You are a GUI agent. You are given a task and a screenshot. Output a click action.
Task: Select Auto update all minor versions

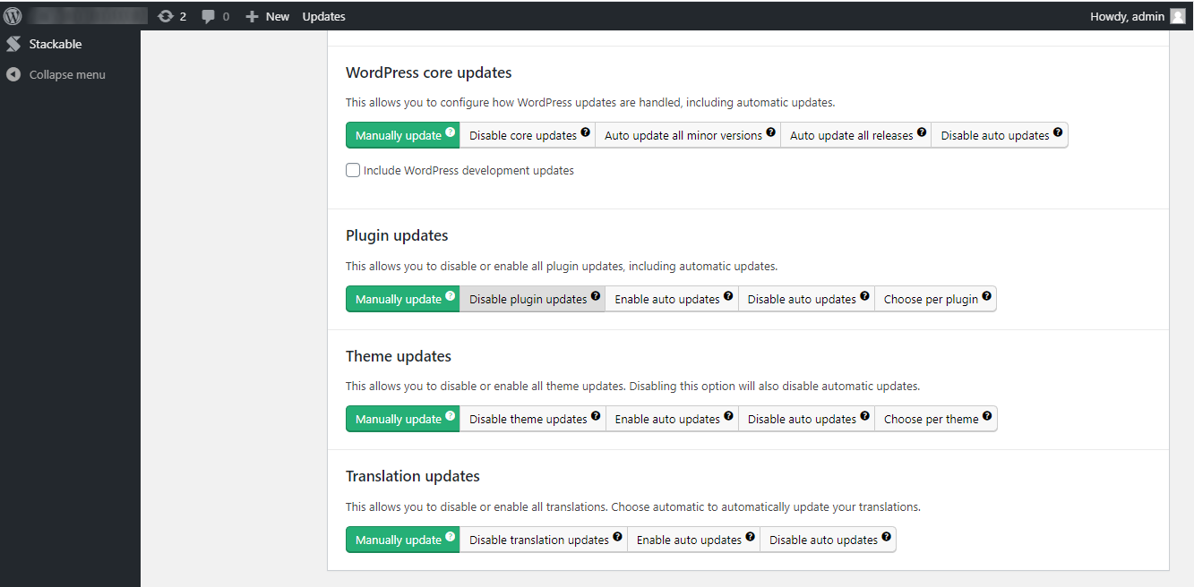click(683, 136)
